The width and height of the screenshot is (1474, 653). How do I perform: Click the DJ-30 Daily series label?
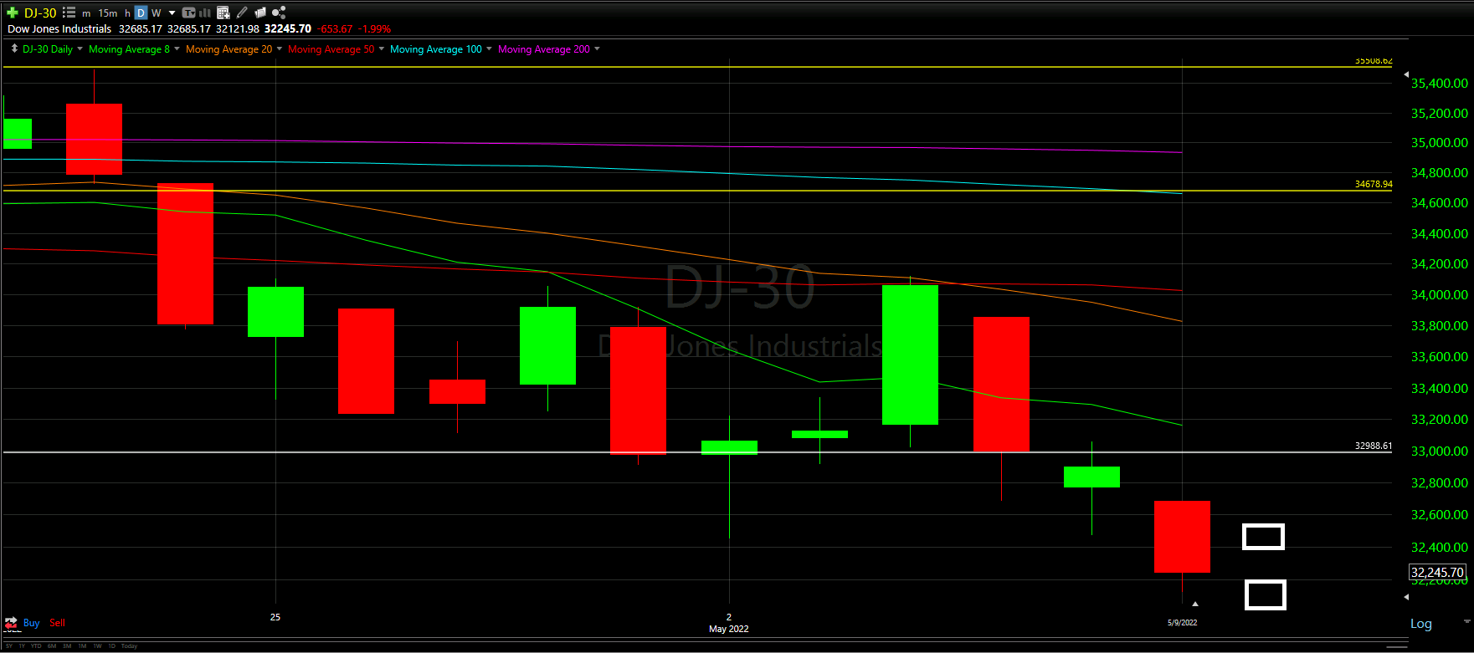(48, 49)
